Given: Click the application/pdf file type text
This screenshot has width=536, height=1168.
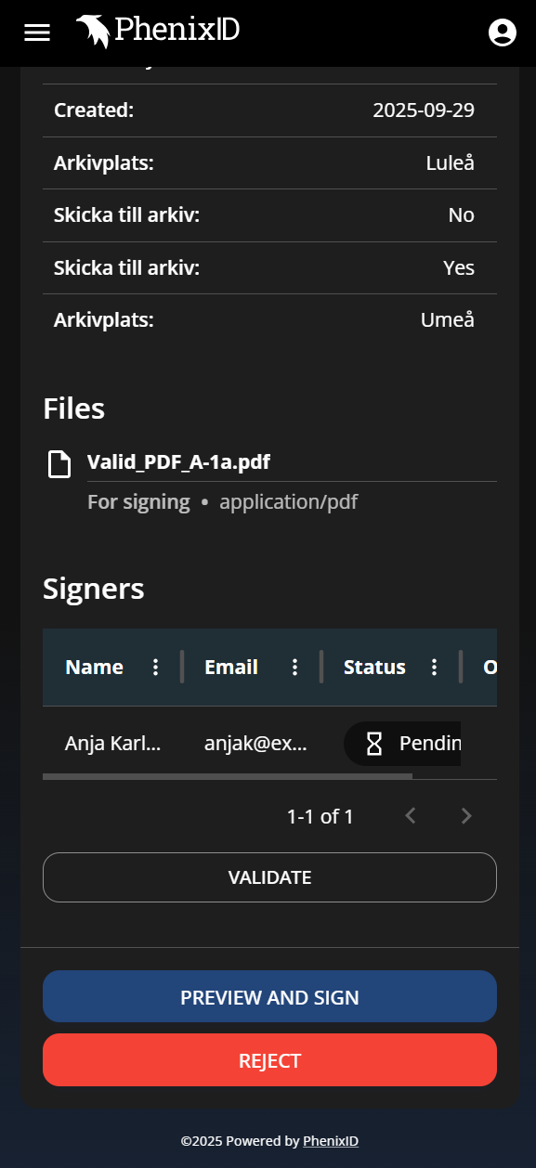Looking at the screenshot, I should coord(289,502).
